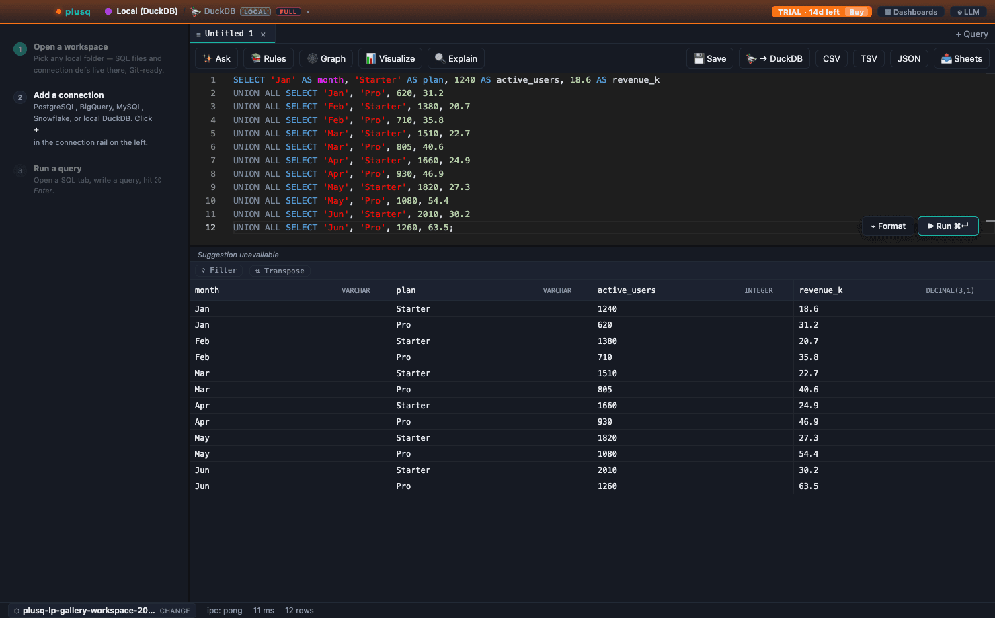Click Visualize chart button
Image resolution: width=995 pixels, height=618 pixels.
(x=391, y=58)
